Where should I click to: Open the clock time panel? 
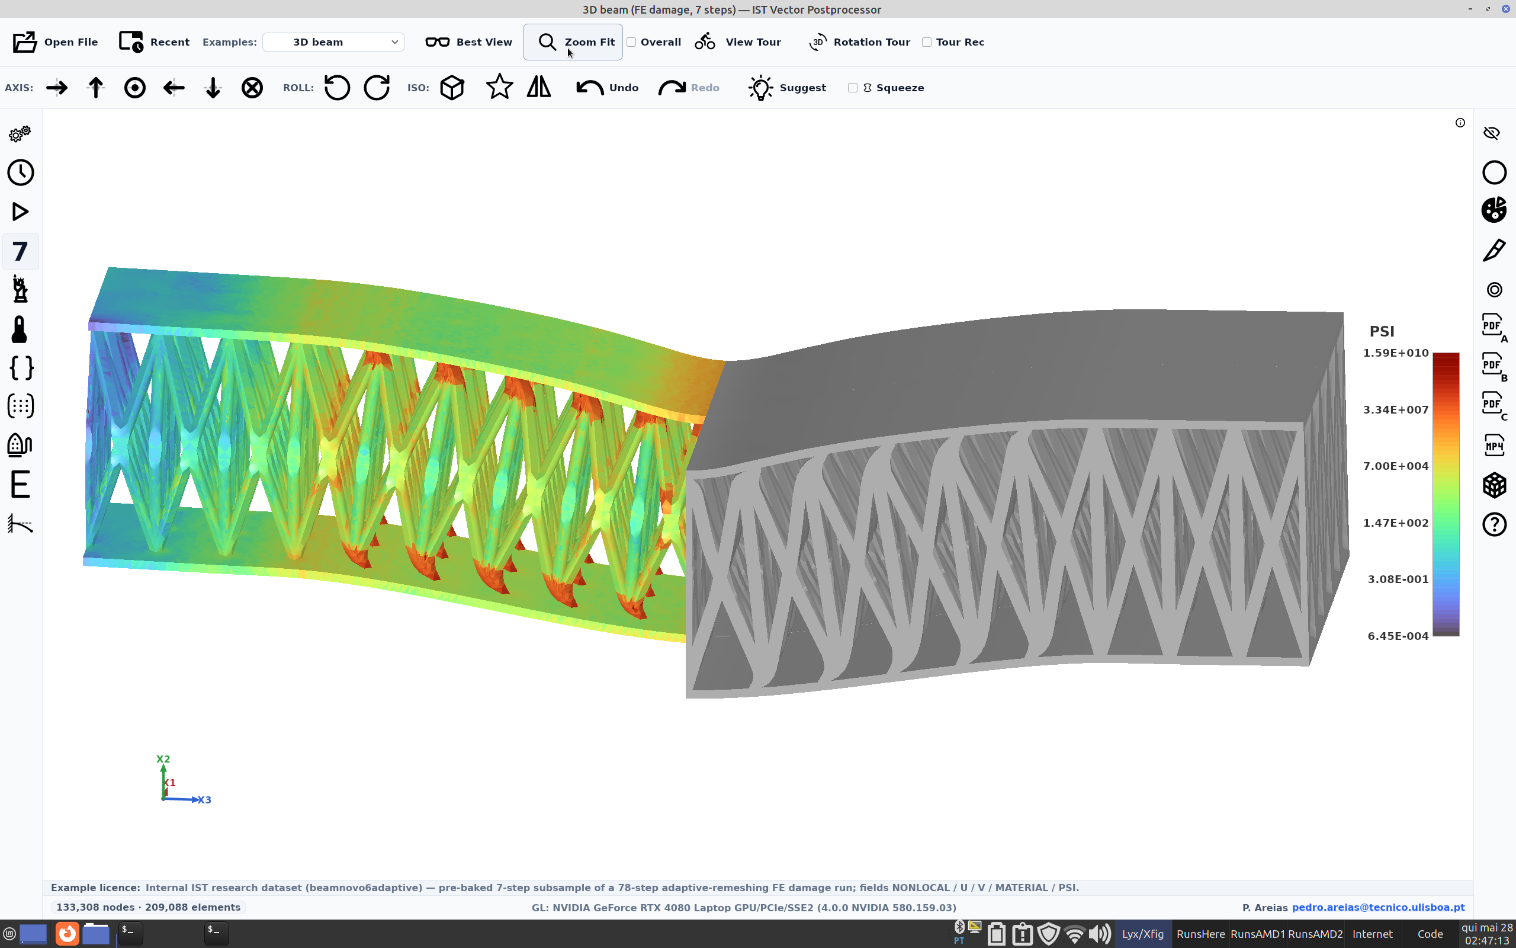[x=20, y=172]
